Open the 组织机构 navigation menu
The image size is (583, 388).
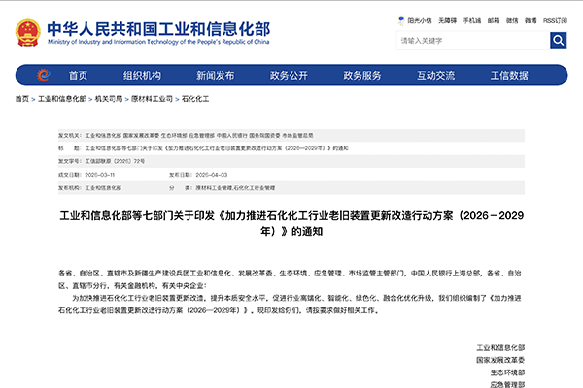pyautogui.click(x=142, y=76)
